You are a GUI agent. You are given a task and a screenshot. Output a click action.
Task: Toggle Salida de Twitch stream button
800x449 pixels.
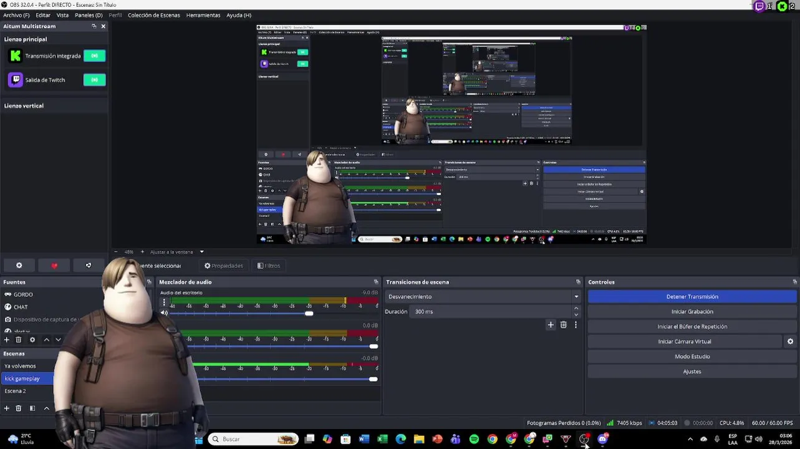(94, 80)
